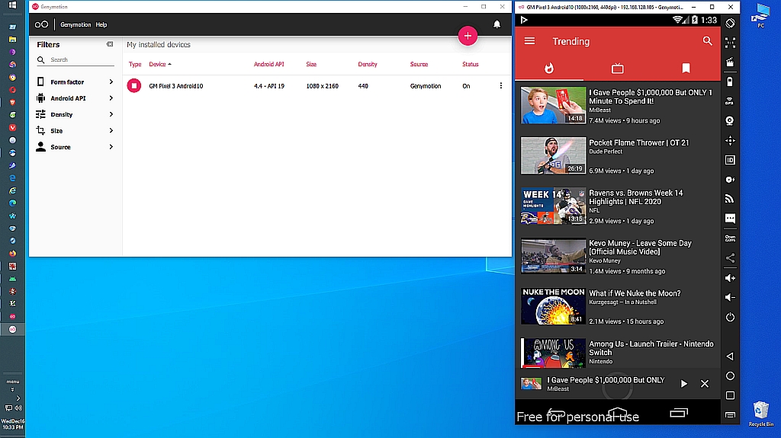The height and width of the screenshot is (438, 781).
Task: Open the Windows Start menu
Action: pyautogui.click(x=12, y=5)
